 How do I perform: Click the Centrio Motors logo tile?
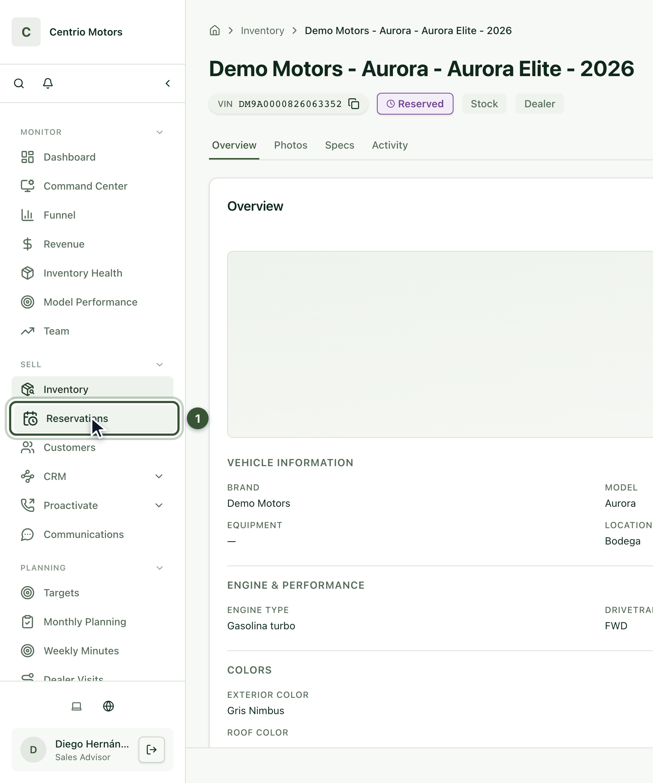pos(26,32)
